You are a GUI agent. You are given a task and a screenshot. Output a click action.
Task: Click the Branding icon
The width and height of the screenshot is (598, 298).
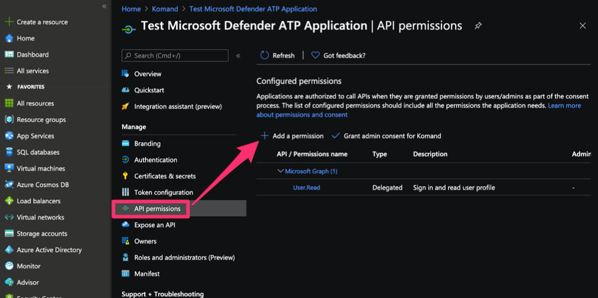(125, 144)
